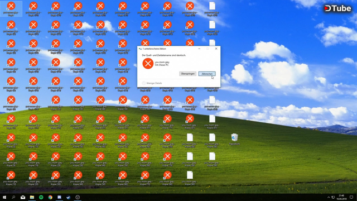Open File Explorer from taskbar

coord(32,197)
